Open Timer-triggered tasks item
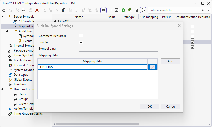The width and height of the screenshot is (212, 127). click(25, 113)
